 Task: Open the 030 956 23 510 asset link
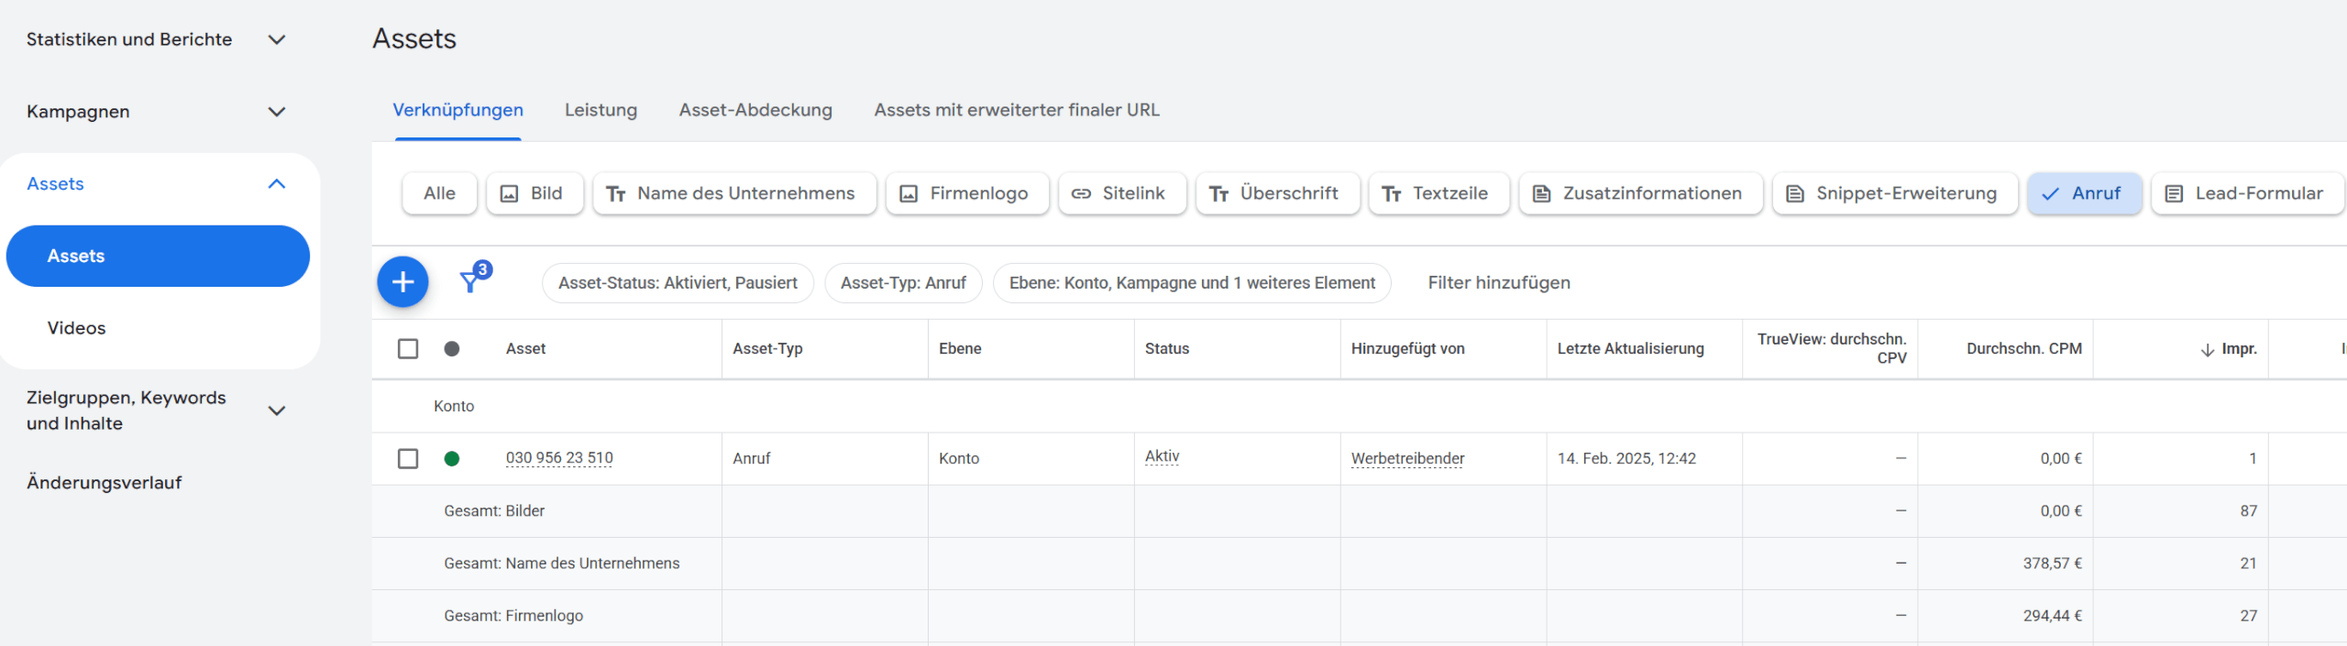559,458
